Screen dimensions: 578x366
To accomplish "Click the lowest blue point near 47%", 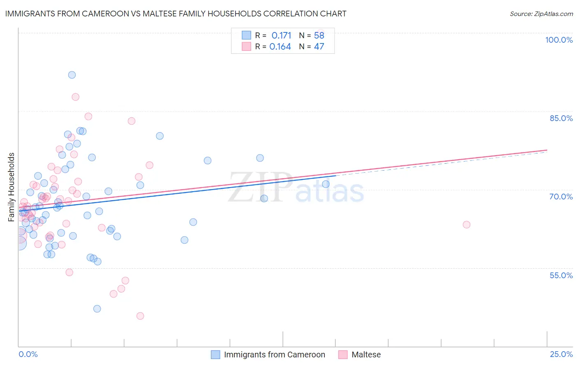I will 97,309.
